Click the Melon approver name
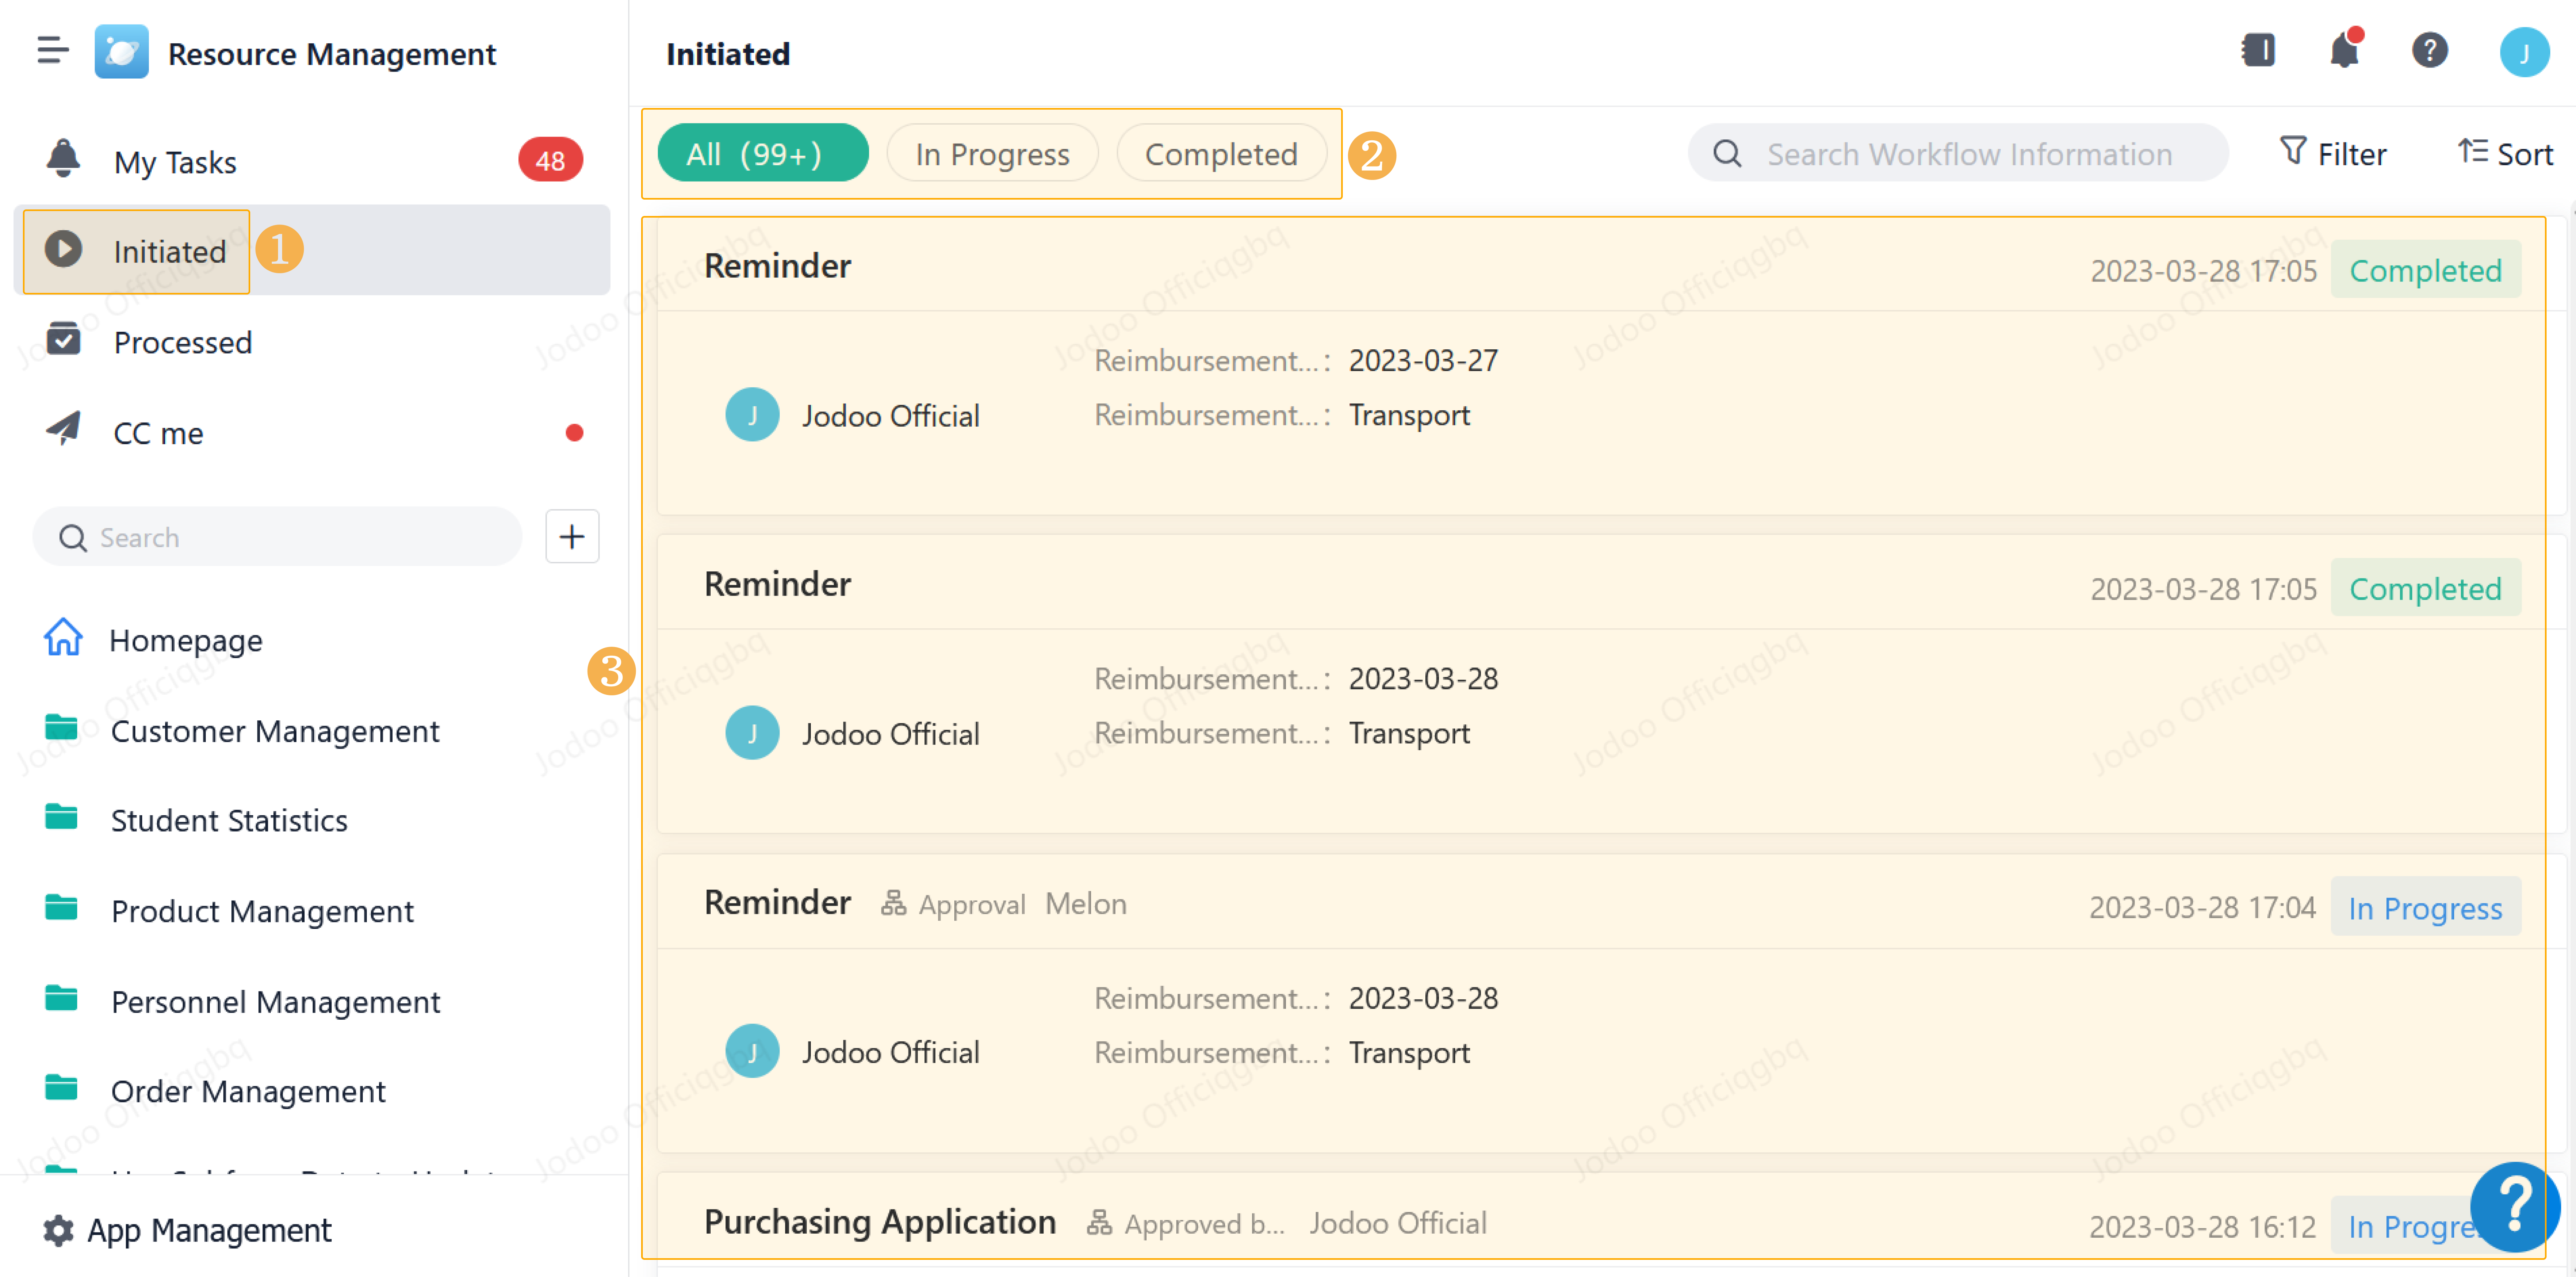 (1085, 903)
